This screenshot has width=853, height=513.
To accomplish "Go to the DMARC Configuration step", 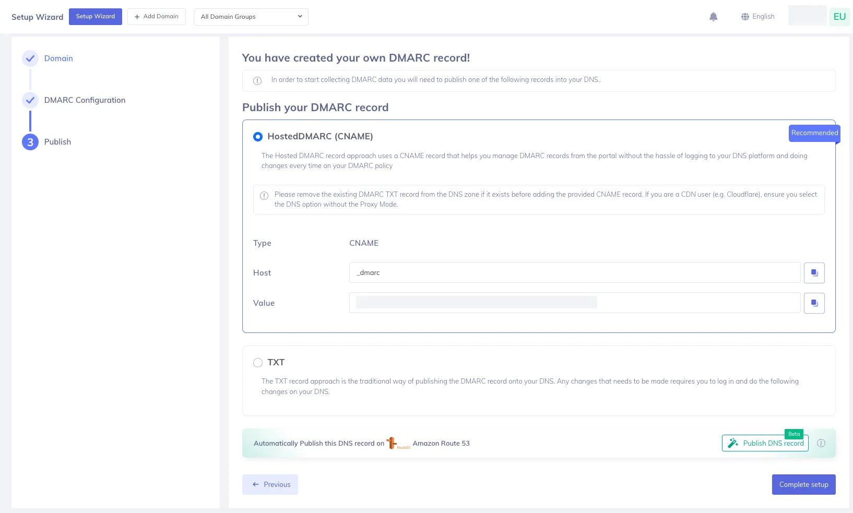I will pos(85,100).
